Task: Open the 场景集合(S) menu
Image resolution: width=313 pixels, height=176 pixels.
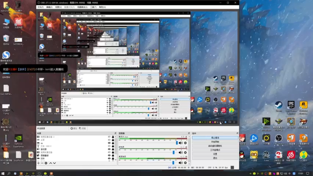Action: [x=82, y=7]
